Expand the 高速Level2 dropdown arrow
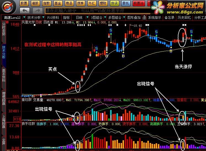Screen dimensions: 206x151 tap(24, 17)
